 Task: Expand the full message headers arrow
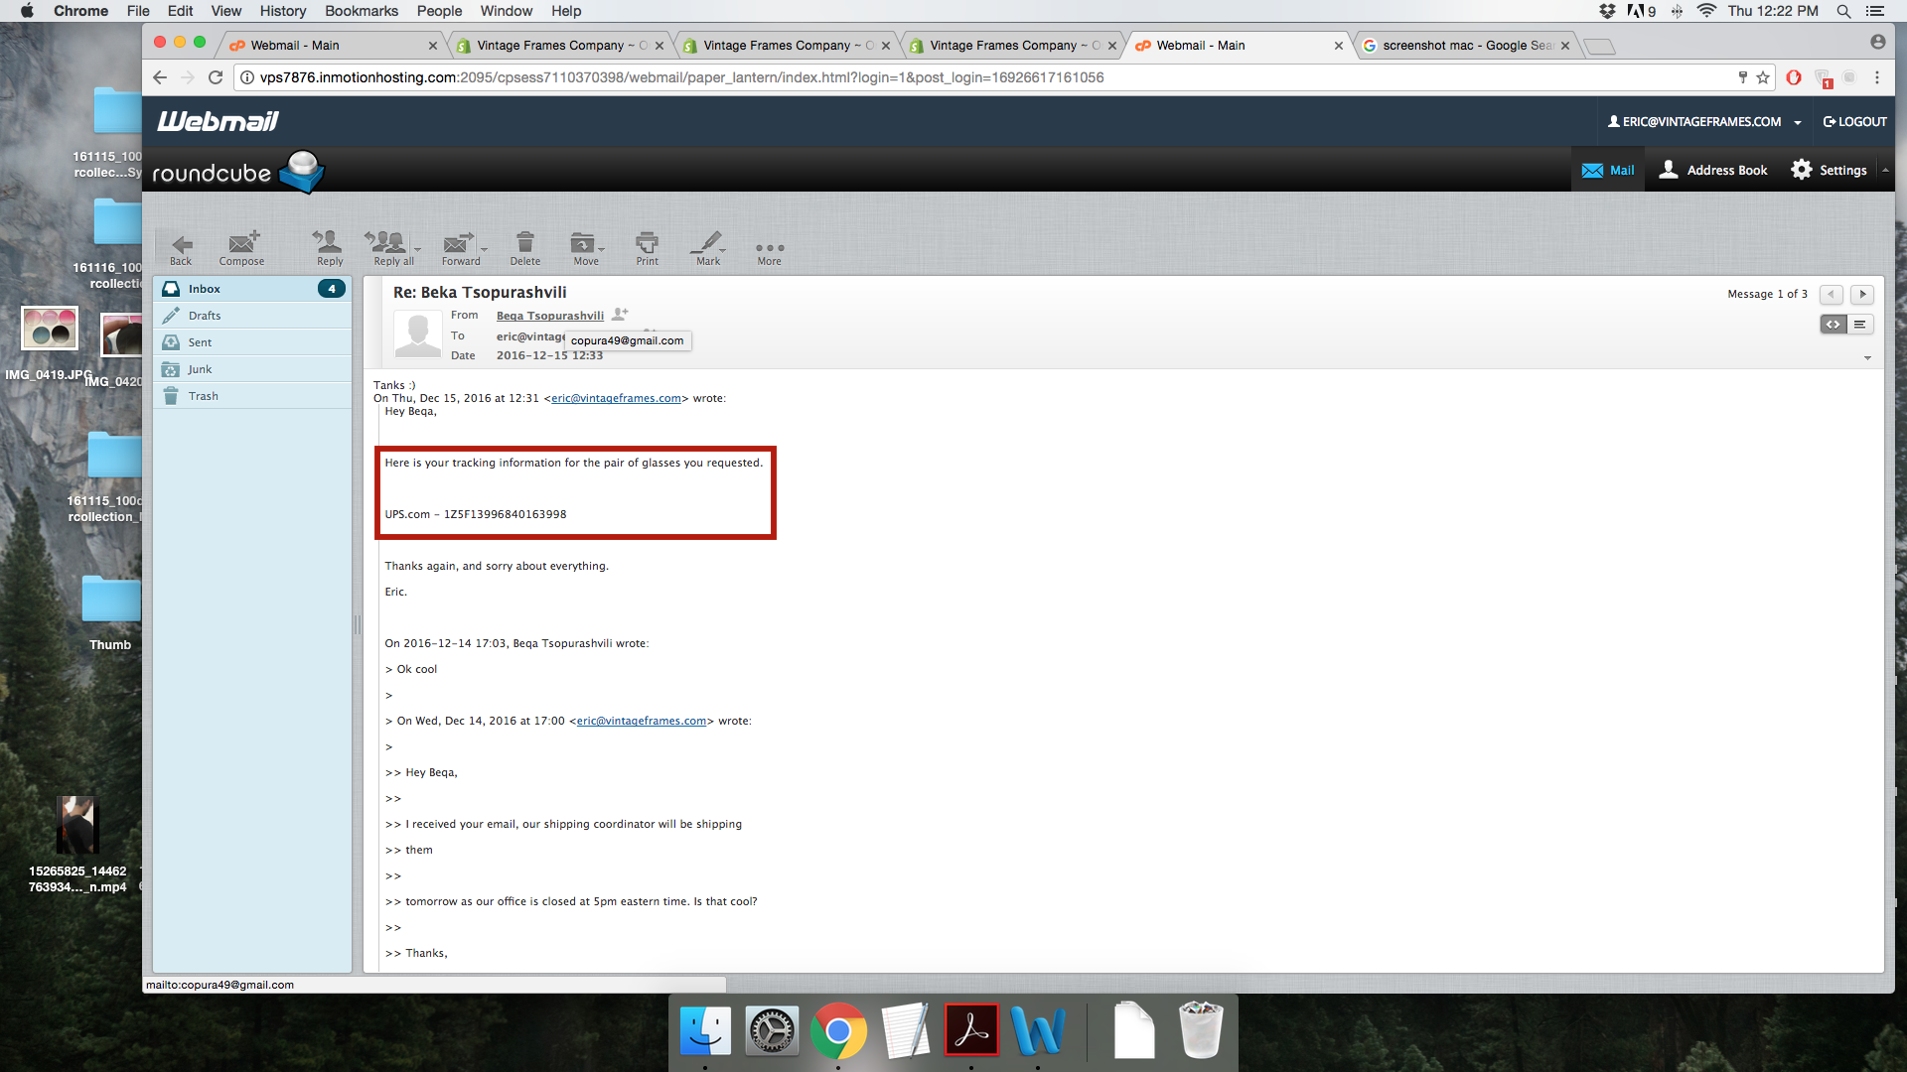(x=1867, y=358)
